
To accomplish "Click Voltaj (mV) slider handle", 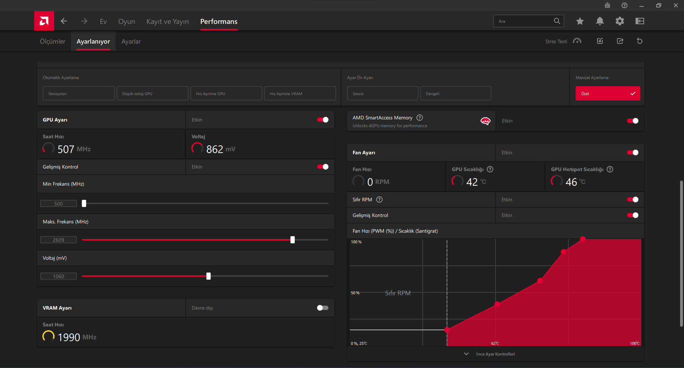I will [208, 276].
